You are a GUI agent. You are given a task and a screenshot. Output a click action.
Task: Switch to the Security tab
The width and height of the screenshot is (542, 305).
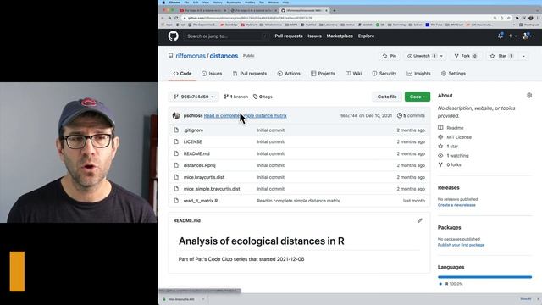pos(384,74)
